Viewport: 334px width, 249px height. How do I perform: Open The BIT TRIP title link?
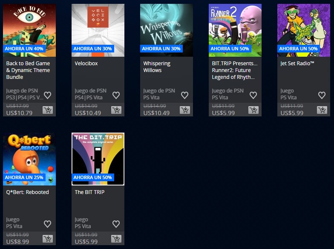(89, 192)
